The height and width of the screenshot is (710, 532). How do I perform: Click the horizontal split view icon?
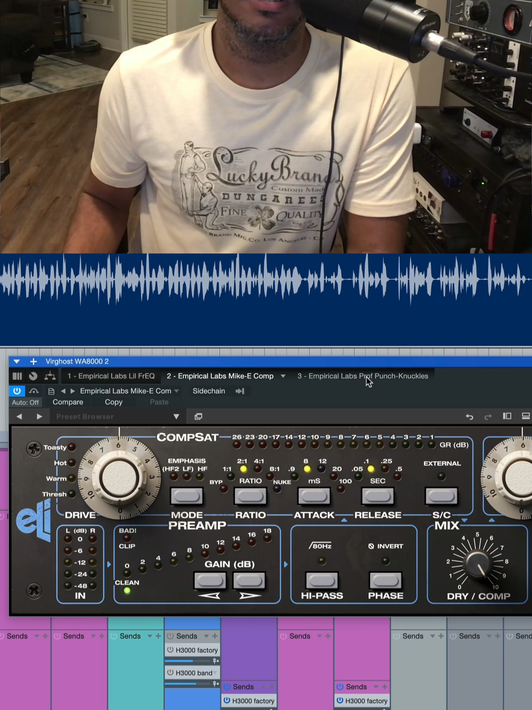point(526,416)
